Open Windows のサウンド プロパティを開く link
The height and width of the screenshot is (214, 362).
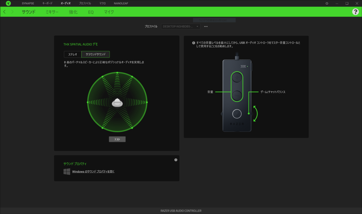(93, 171)
